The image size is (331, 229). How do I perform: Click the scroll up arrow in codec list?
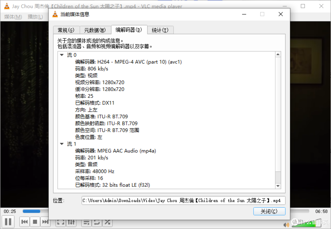click(x=278, y=55)
